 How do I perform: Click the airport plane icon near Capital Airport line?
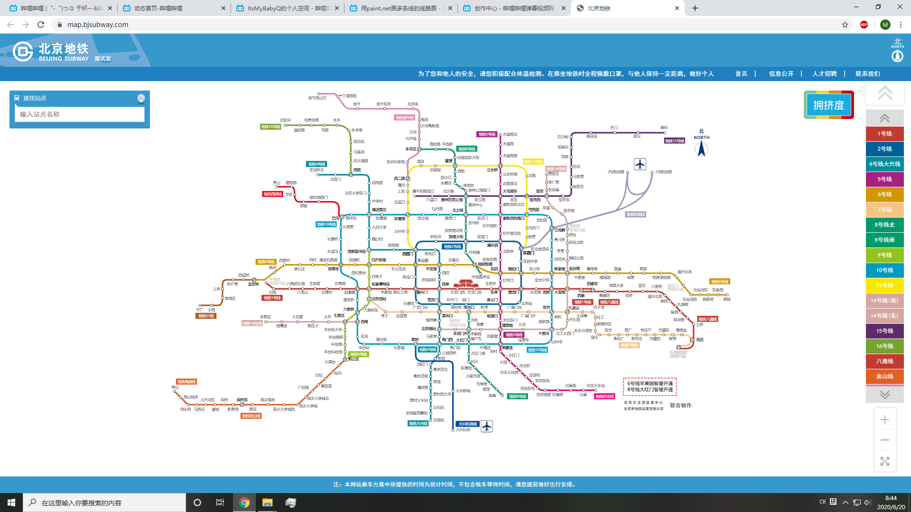click(x=640, y=165)
